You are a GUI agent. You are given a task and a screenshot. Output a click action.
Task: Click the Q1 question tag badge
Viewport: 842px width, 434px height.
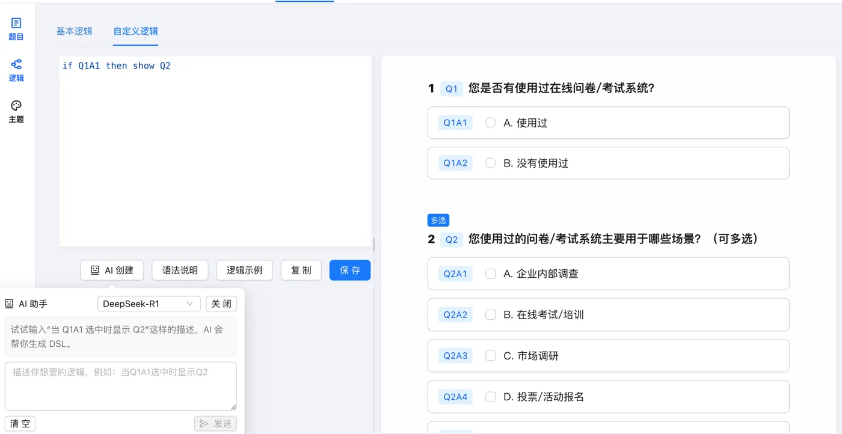pos(451,89)
